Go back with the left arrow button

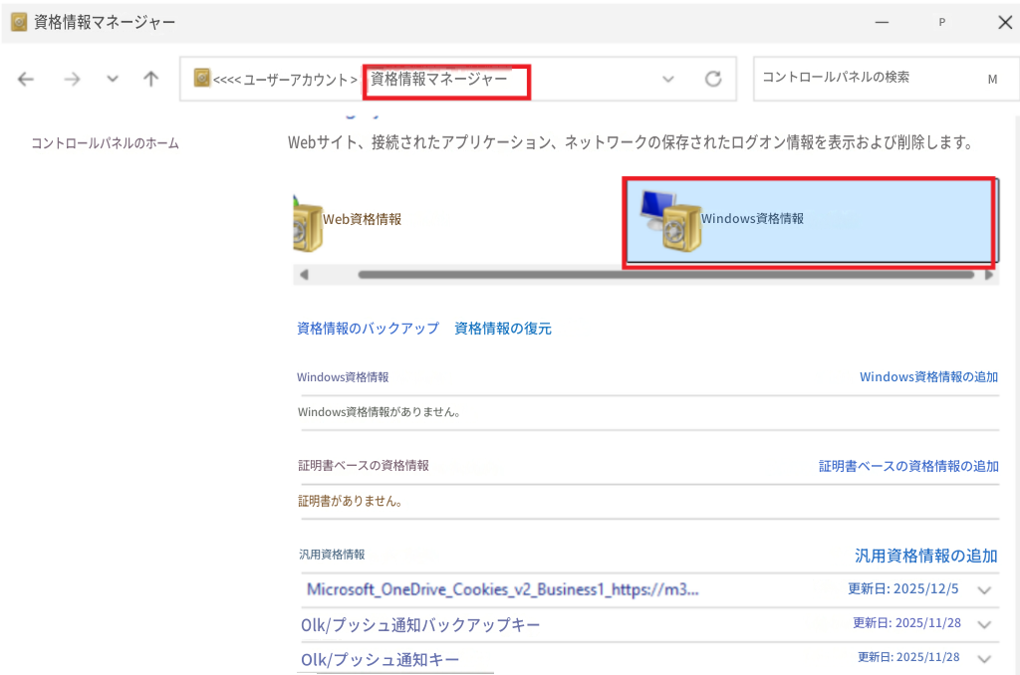click(x=25, y=80)
